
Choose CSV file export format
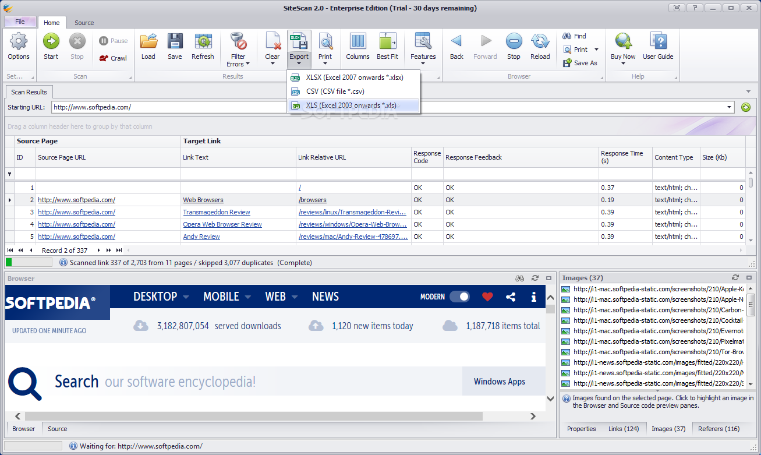click(353, 91)
